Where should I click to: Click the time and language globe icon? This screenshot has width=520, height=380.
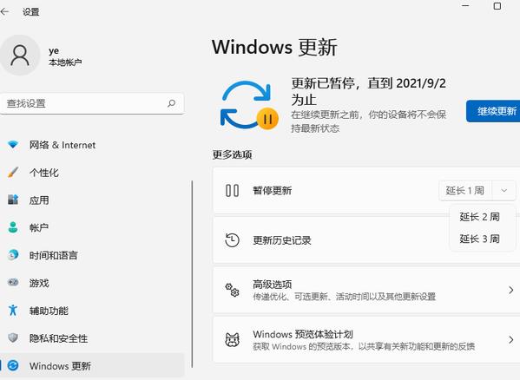(13, 255)
